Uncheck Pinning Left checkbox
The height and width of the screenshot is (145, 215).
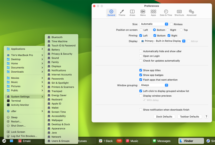141,36
